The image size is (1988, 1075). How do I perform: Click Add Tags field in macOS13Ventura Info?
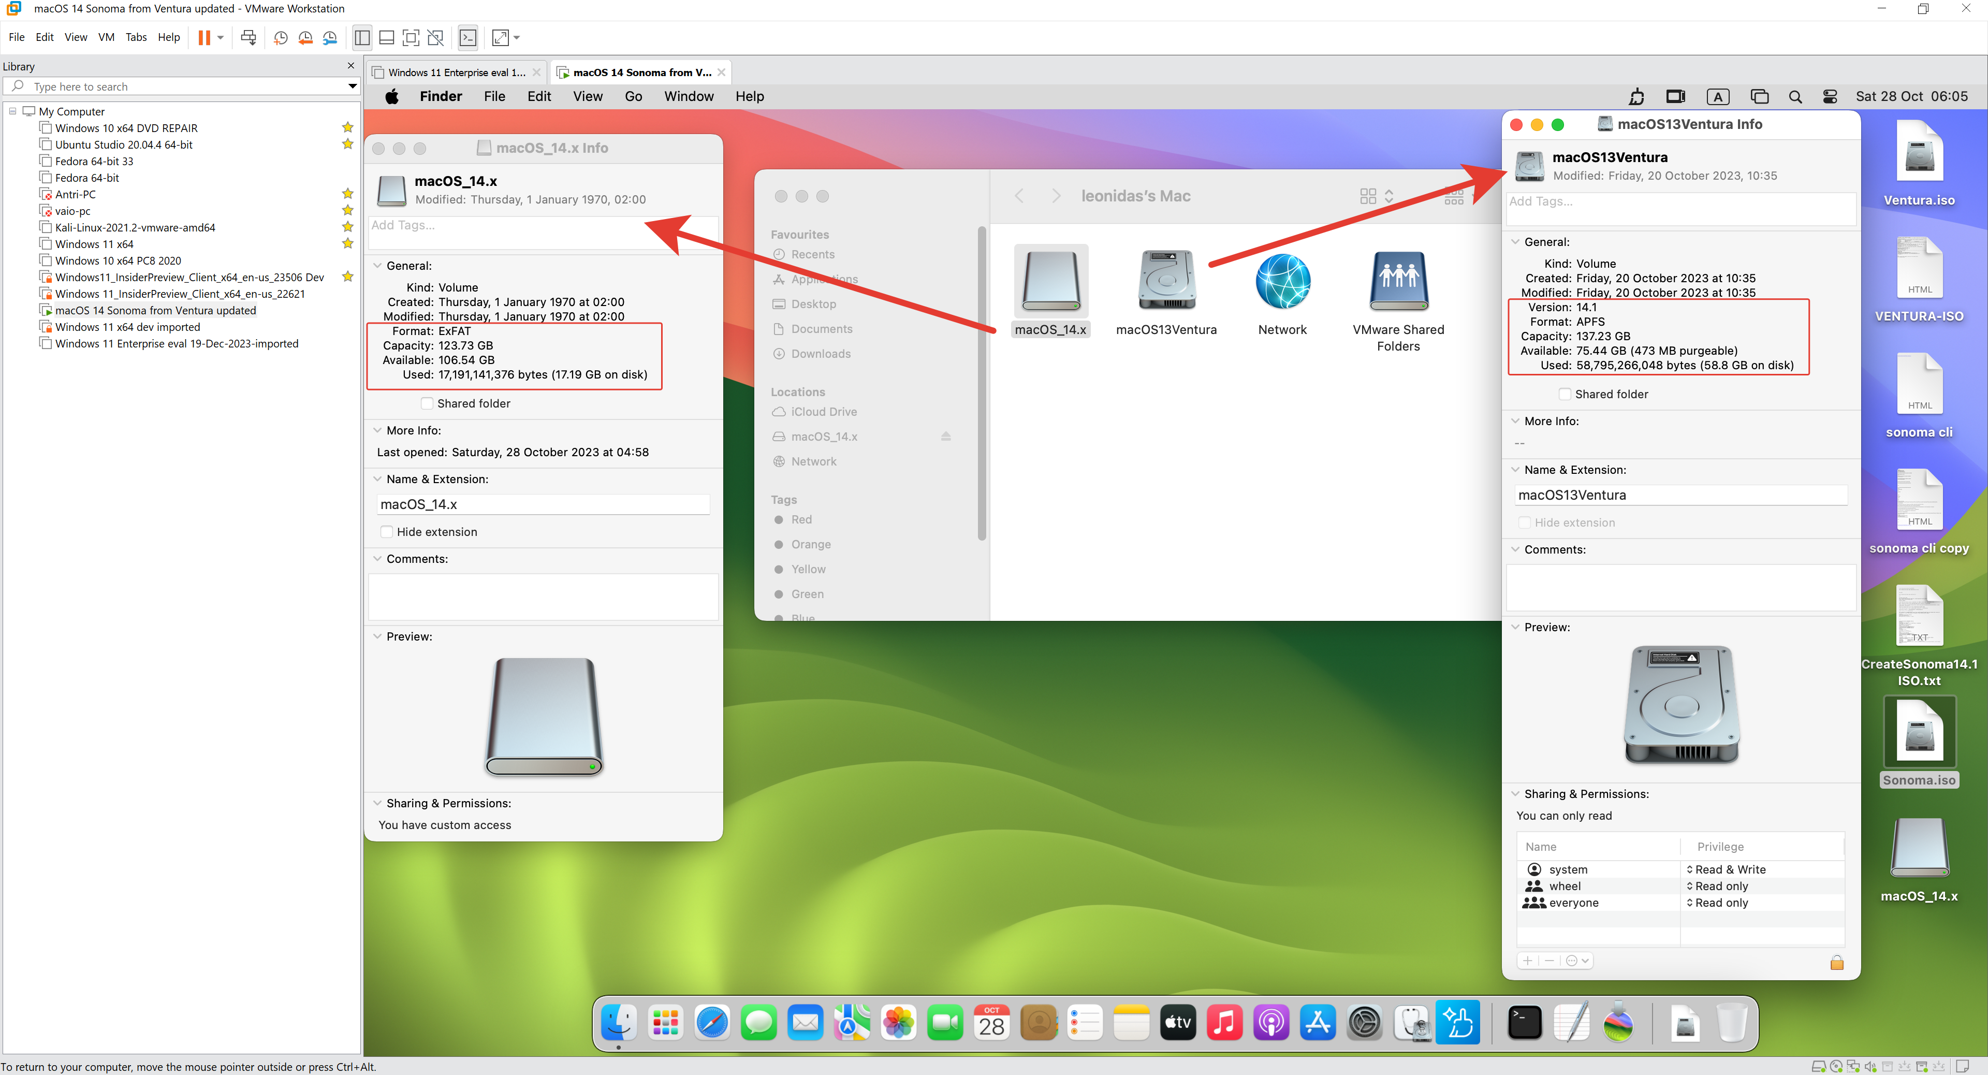(x=1681, y=208)
